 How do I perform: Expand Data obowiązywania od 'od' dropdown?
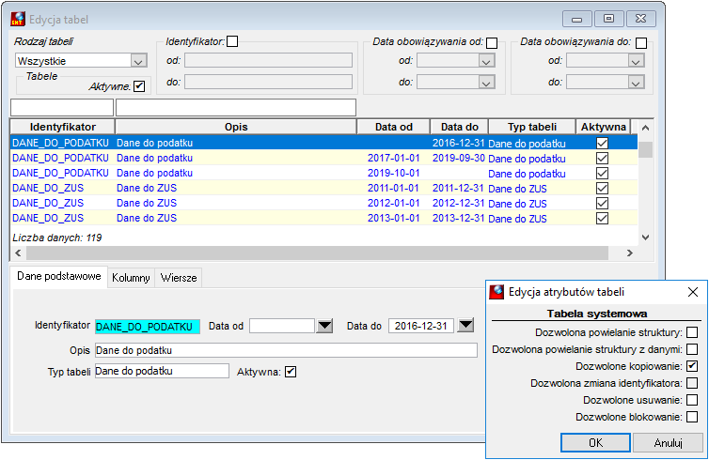[x=486, y=61]
